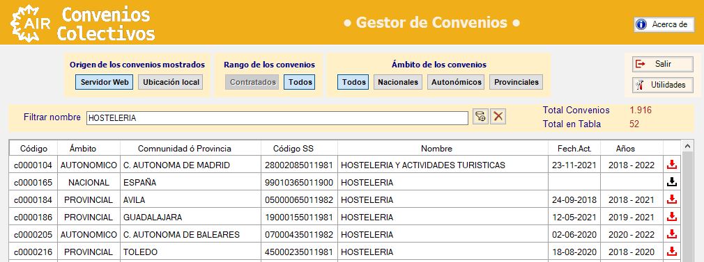Download the TOLEDO hosteleria convenio
This screenshot has height=262, width=704.
(672, 252)
